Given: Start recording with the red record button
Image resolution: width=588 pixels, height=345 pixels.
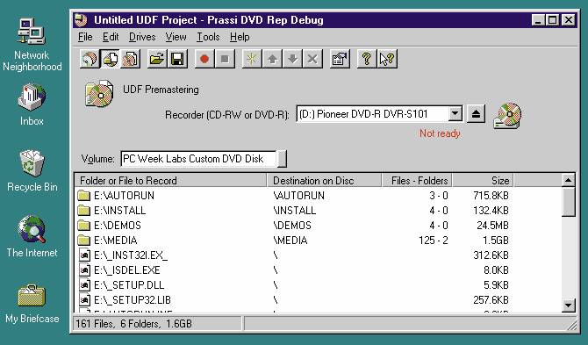Looking at the screenshot, I should [x=204, y=59].
